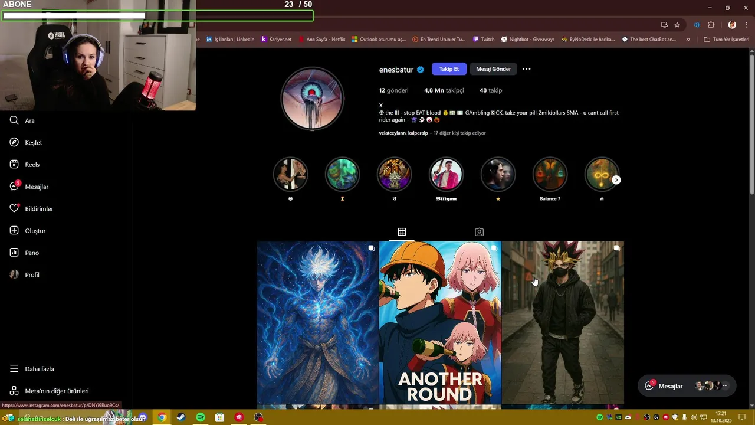Open Microsoft Store from taskbar
This screenshot has width=755, height=425.
pos(219,417)
